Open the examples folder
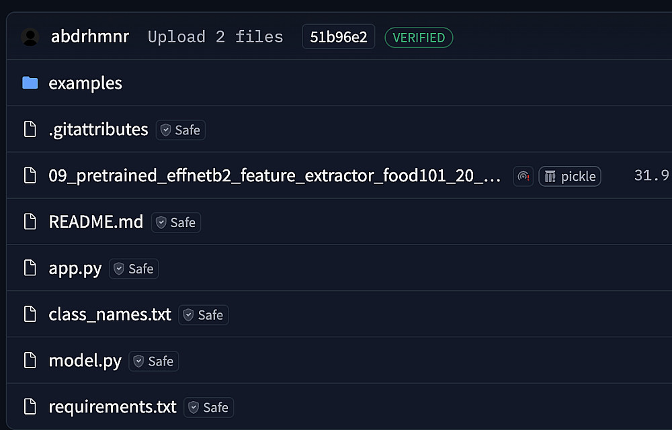The width and height of the screenshot is (672, 430). point(85,83)
